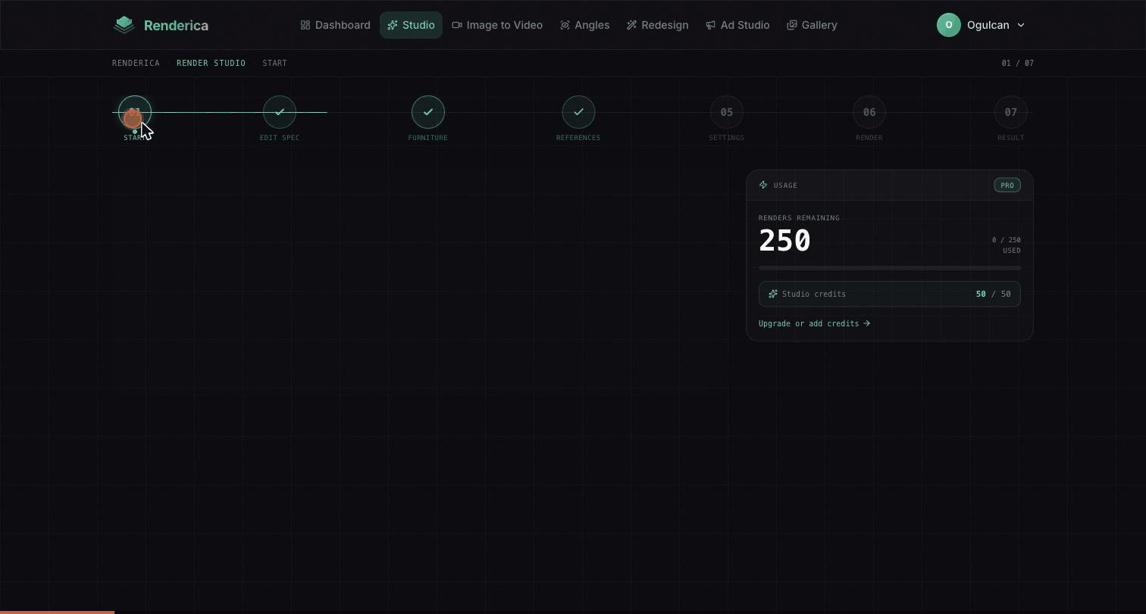Select step 07 Result
Image resolution: width=1146 pixels, height=614 pixels.
[1011, 112]
